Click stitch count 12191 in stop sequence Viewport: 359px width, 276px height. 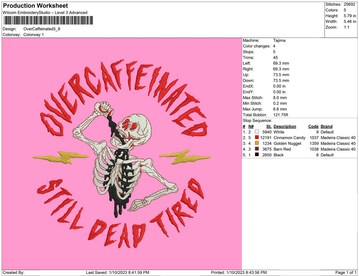point(266,138)
